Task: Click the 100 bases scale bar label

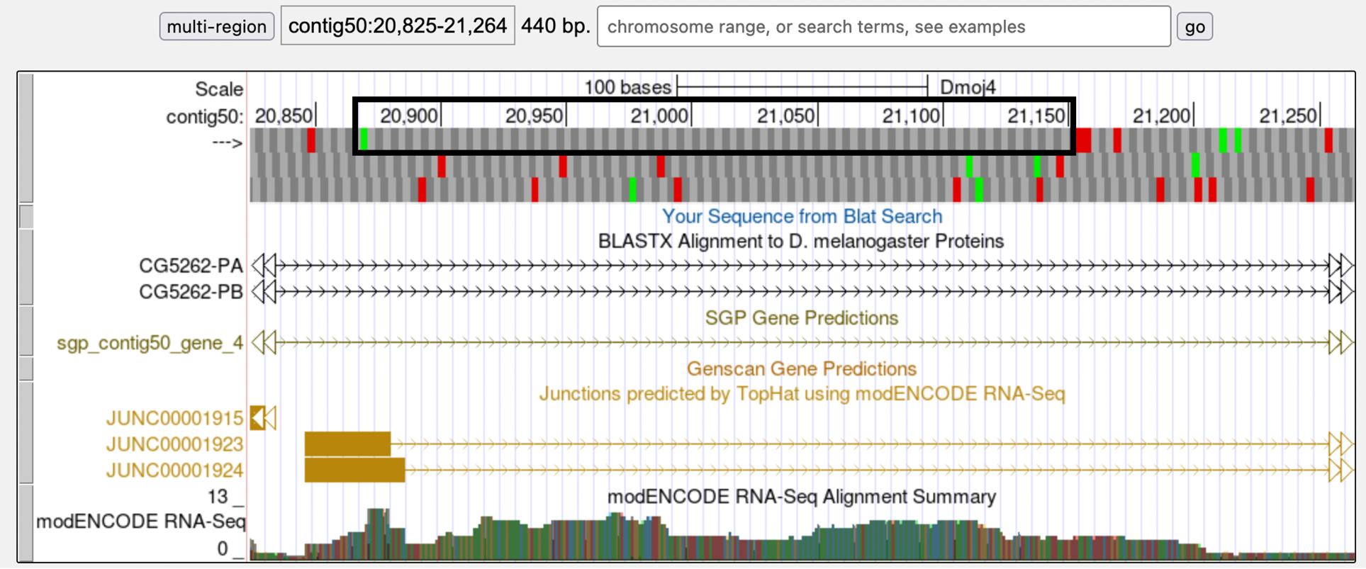Action: click(627, 87)
